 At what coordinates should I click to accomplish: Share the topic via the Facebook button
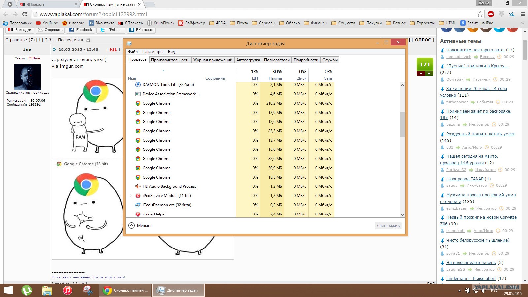pyautogui.click(x=81, y=30)
